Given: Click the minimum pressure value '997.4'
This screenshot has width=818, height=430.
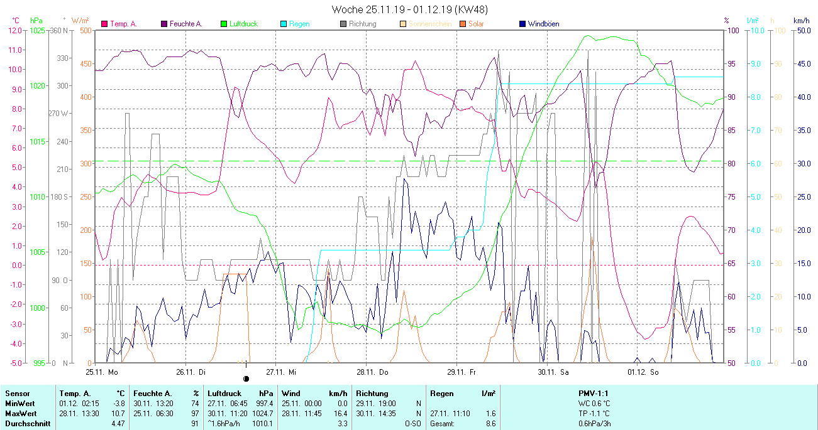Looking at the screenshot, I should 264,403.
